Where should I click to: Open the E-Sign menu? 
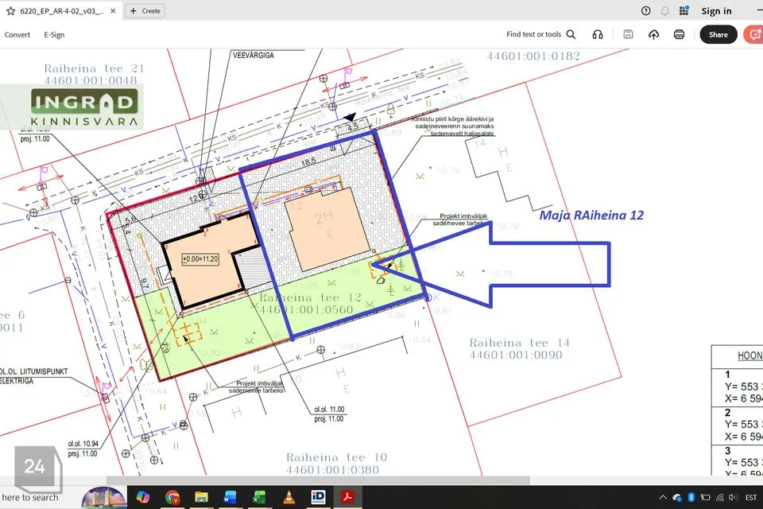[54, 35]
